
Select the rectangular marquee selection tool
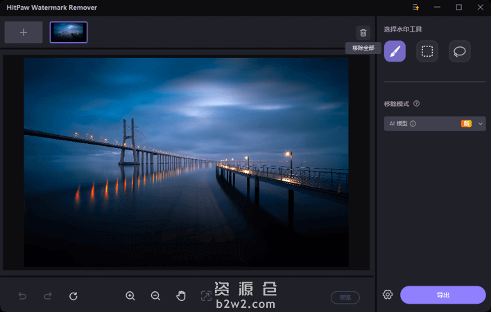click(427, 51)
